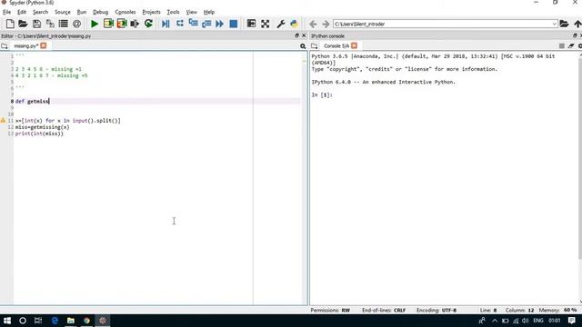
Task: Select the missing.py editor tab
Action: click(x=26, y=46)
